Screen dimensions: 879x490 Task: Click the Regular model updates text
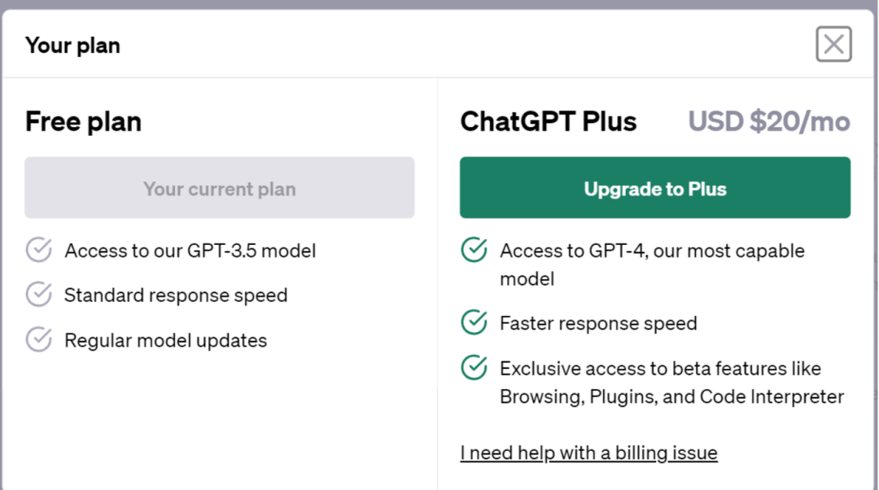165,340
